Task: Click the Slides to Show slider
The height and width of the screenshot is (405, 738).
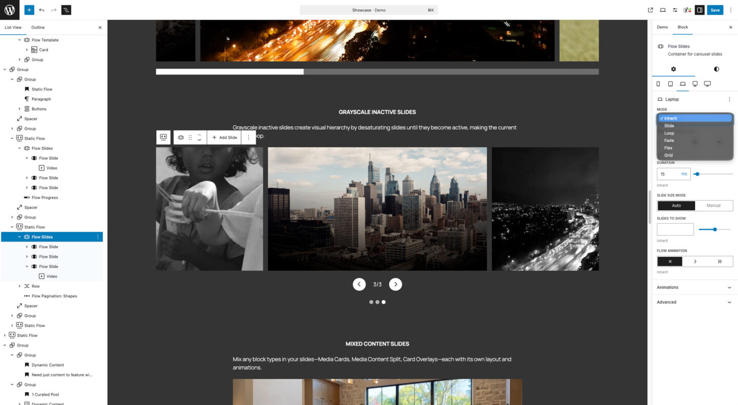Action: click(714, 230)
